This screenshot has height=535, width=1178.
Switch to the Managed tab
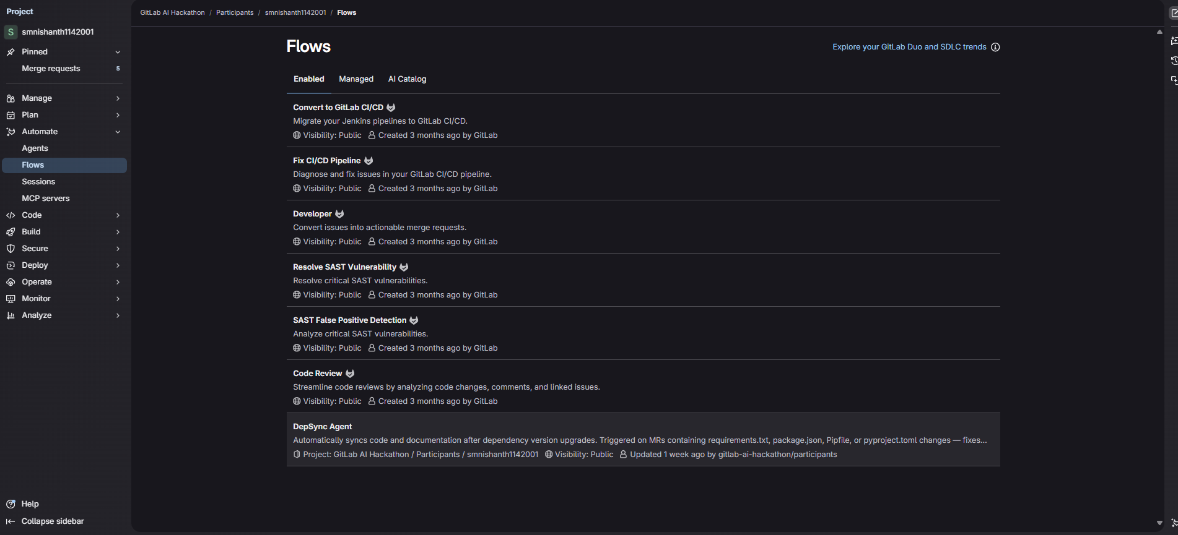[356, 79]
